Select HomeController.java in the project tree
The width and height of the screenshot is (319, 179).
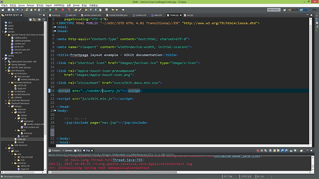30,80
